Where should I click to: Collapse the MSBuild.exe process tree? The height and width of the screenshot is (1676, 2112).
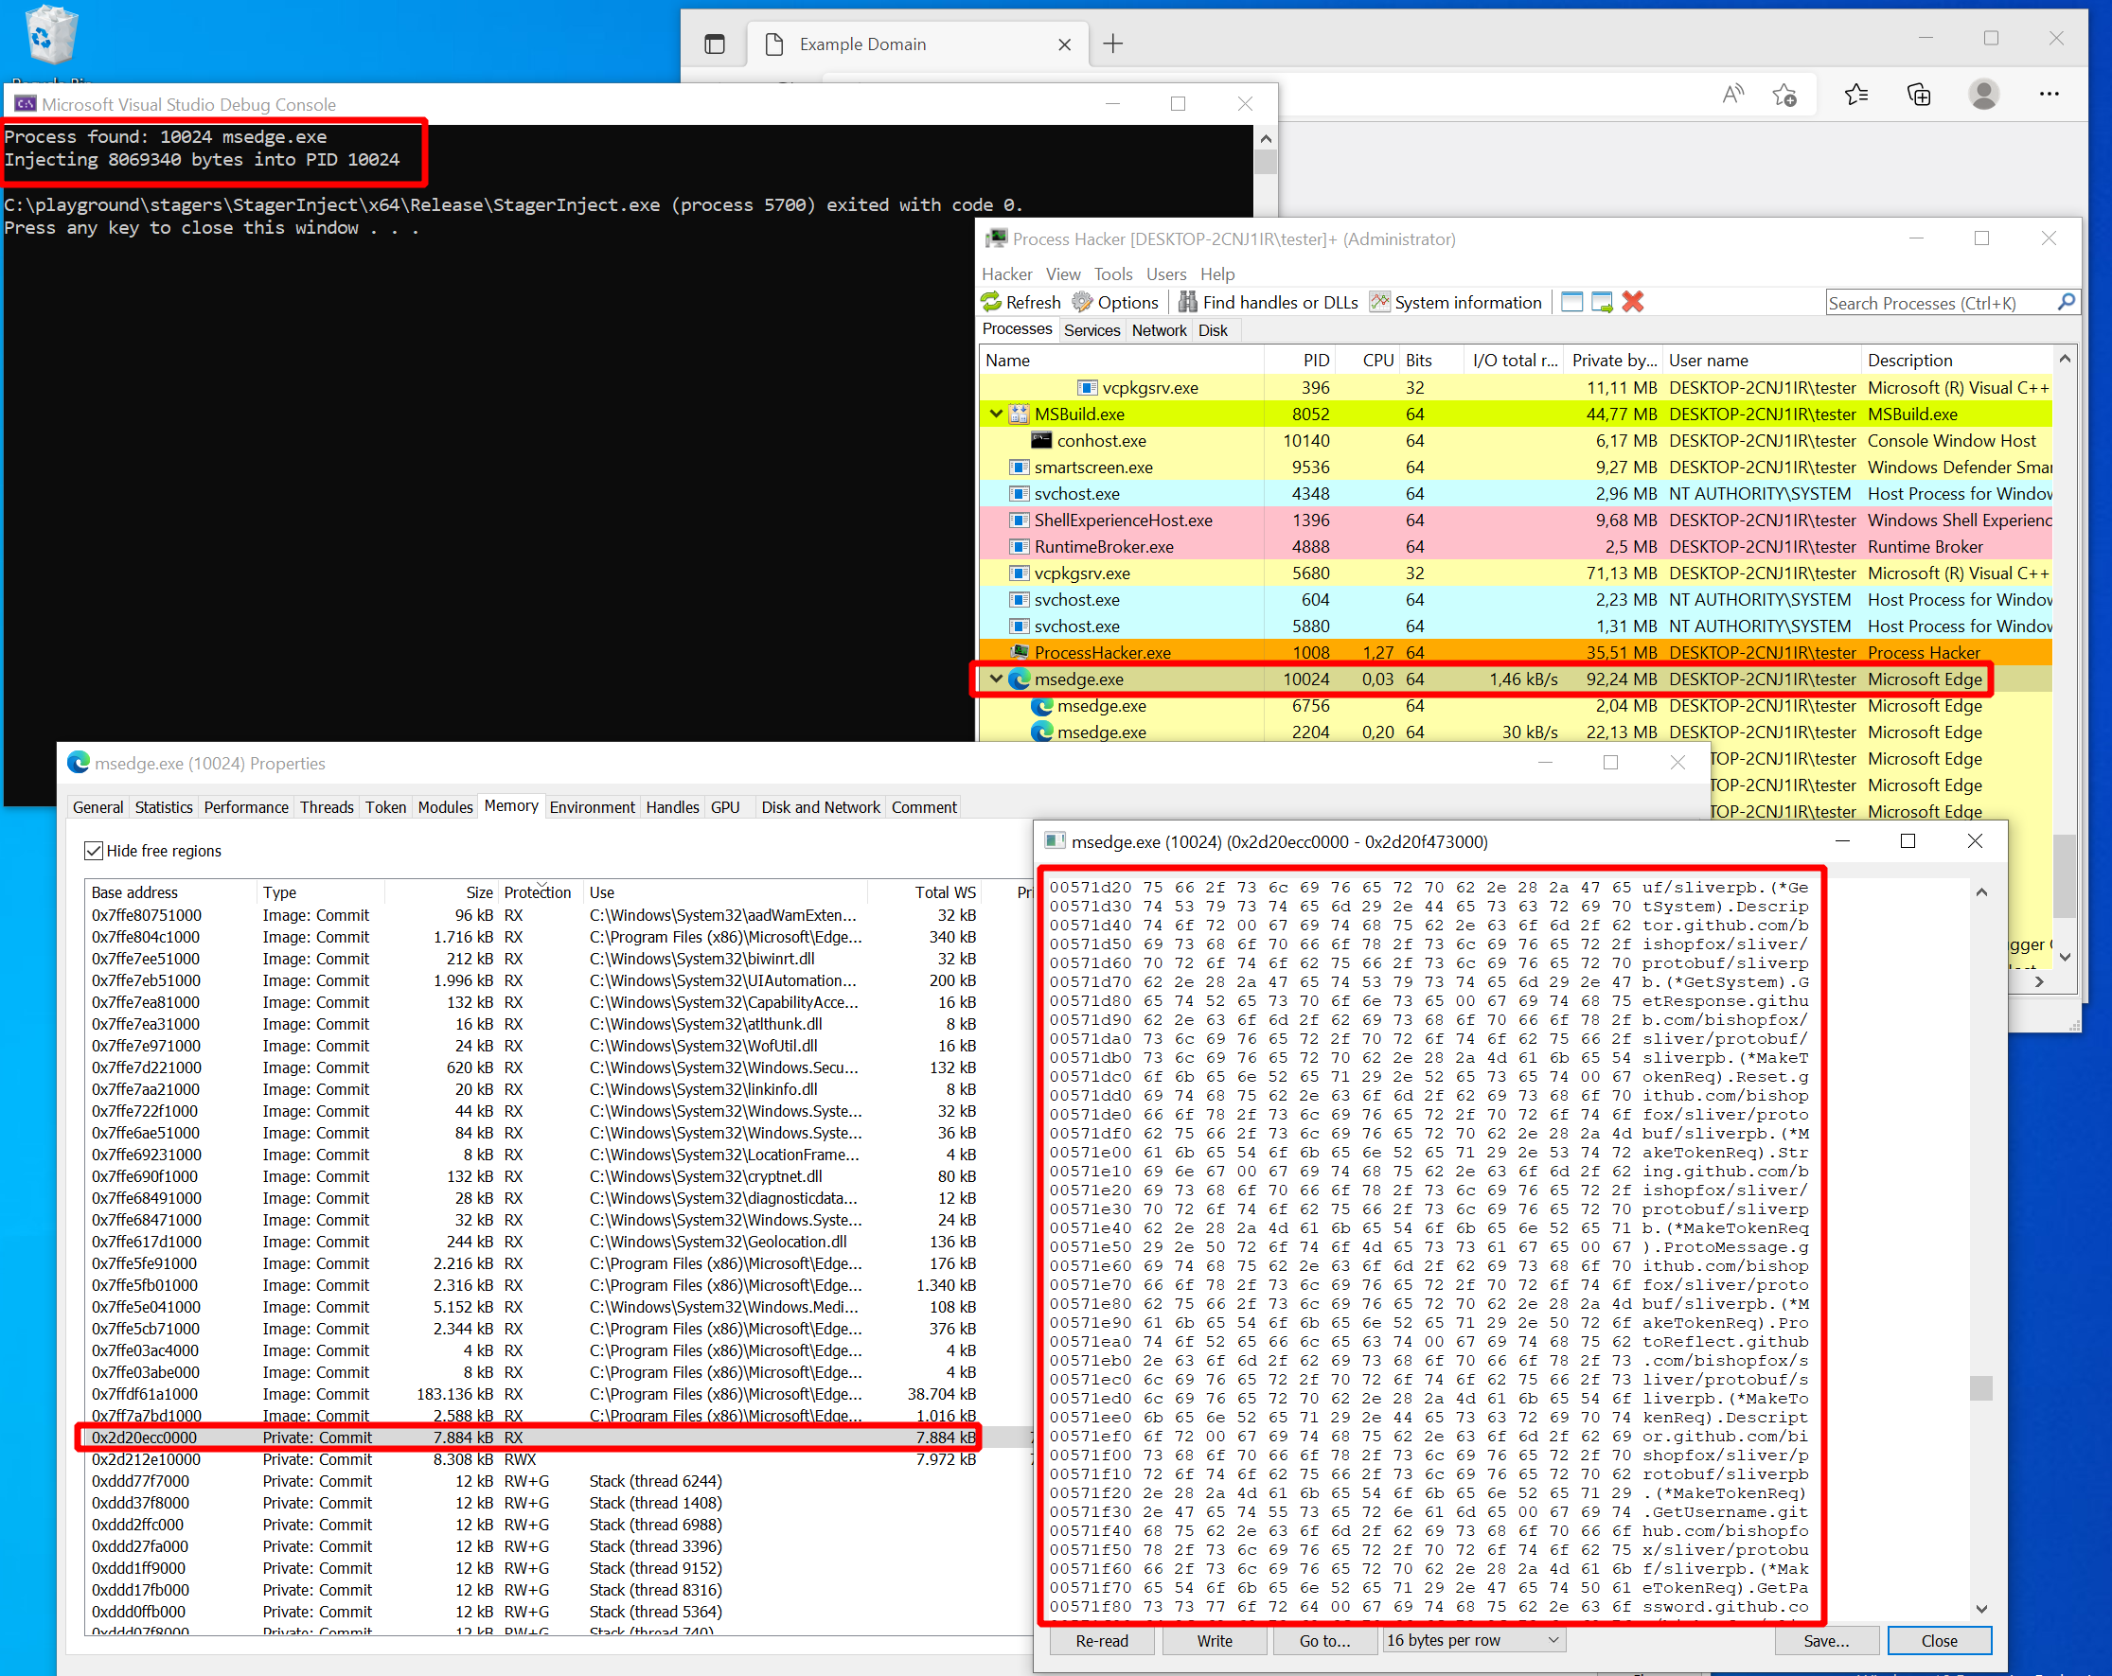(996, 415)
